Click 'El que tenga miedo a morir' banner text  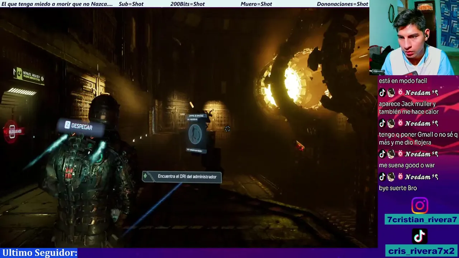tap(57, 4)
